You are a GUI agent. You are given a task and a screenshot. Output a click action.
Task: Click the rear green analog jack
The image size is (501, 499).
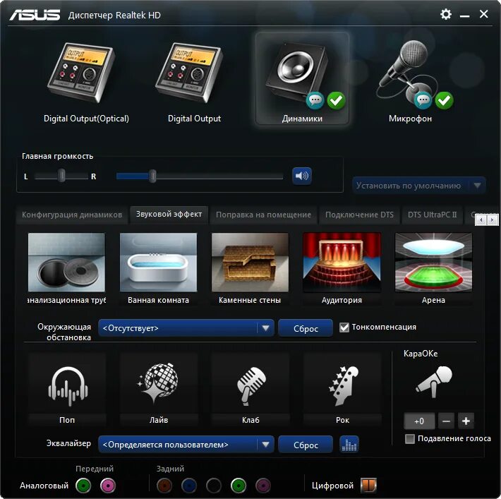[239, 486]
